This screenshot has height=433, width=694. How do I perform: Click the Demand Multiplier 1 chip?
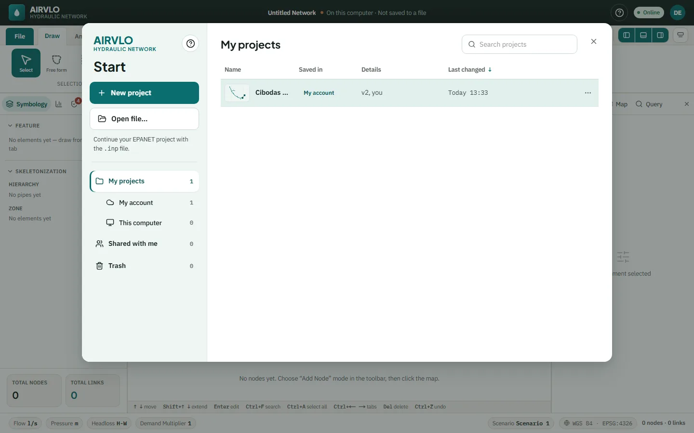click(x=166, y=423)
